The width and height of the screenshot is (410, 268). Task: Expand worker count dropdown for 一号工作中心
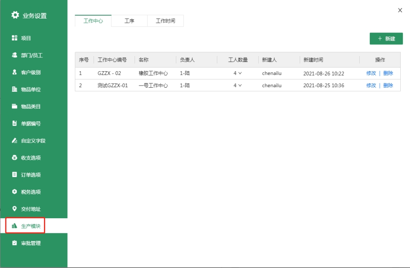pos(240,86)
